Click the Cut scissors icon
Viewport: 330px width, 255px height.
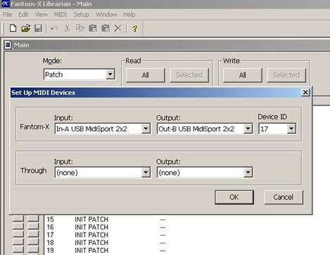[68, 28]
